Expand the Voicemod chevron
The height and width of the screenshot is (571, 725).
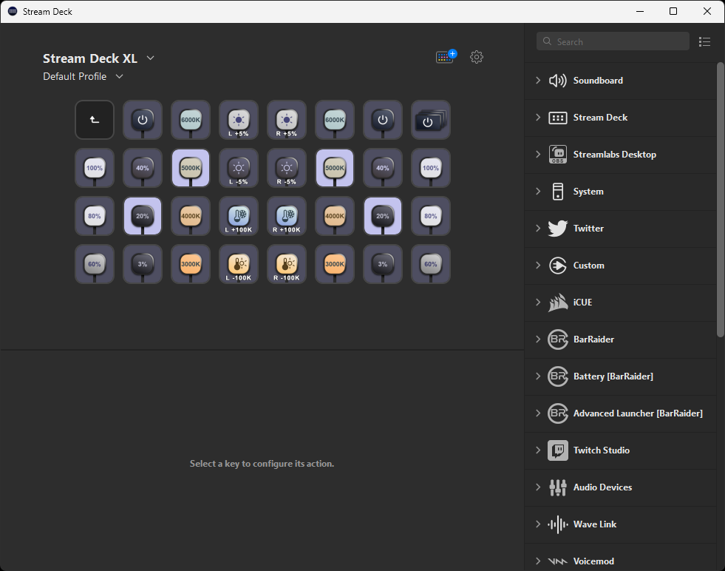(x=538, y=561)
